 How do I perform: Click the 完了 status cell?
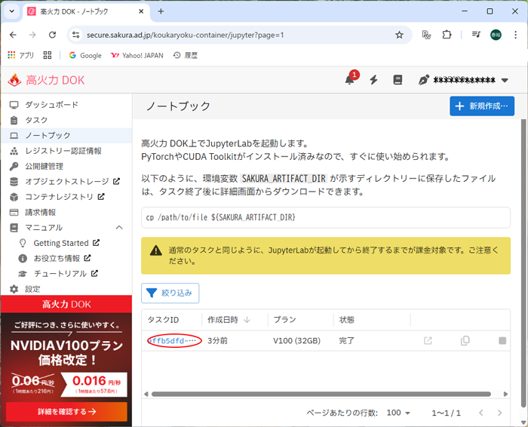tap(346, 341)
